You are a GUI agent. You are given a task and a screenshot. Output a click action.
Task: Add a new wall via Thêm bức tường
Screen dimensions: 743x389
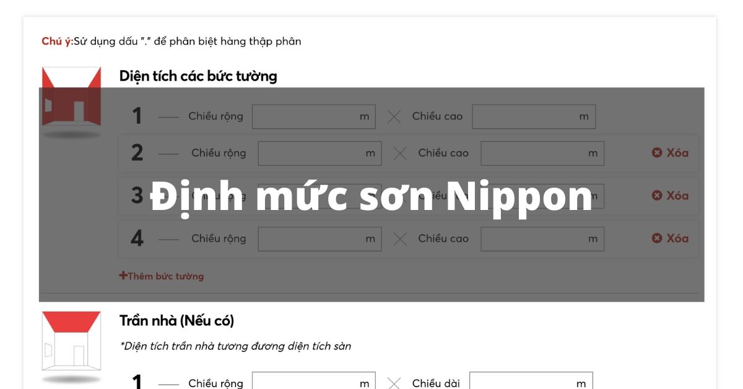pos(162,276)
